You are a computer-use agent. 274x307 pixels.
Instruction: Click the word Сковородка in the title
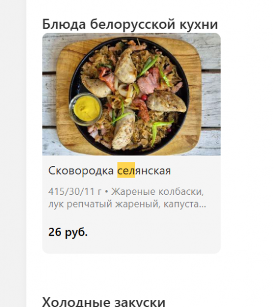[x=81, y=170]
